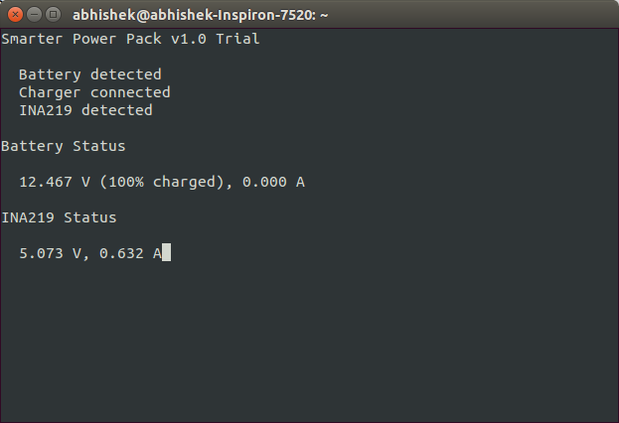Click the empty terminal area below the output
This screenshot has height=423, width=619.
310,340
